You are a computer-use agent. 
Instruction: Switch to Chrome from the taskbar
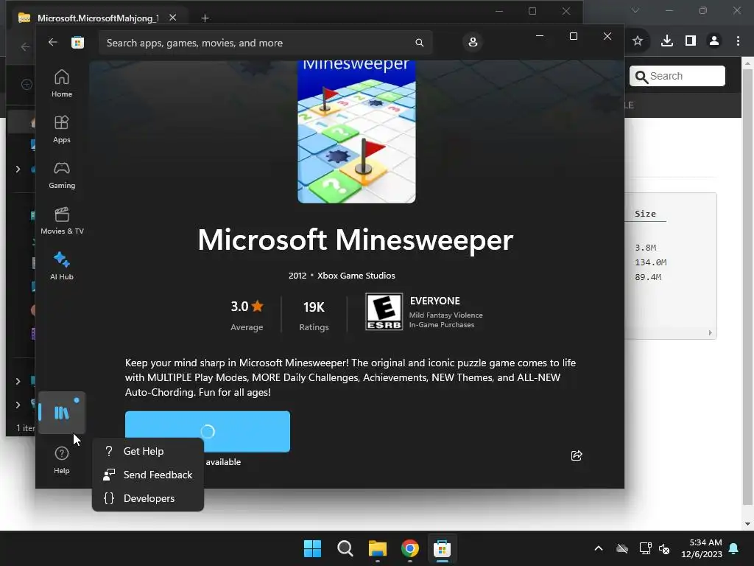409,548
